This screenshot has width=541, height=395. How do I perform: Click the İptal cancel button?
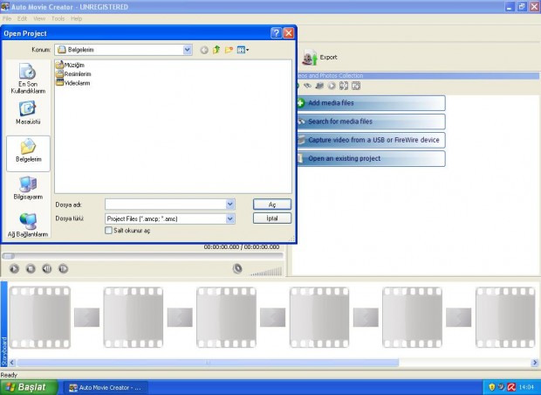272,218
